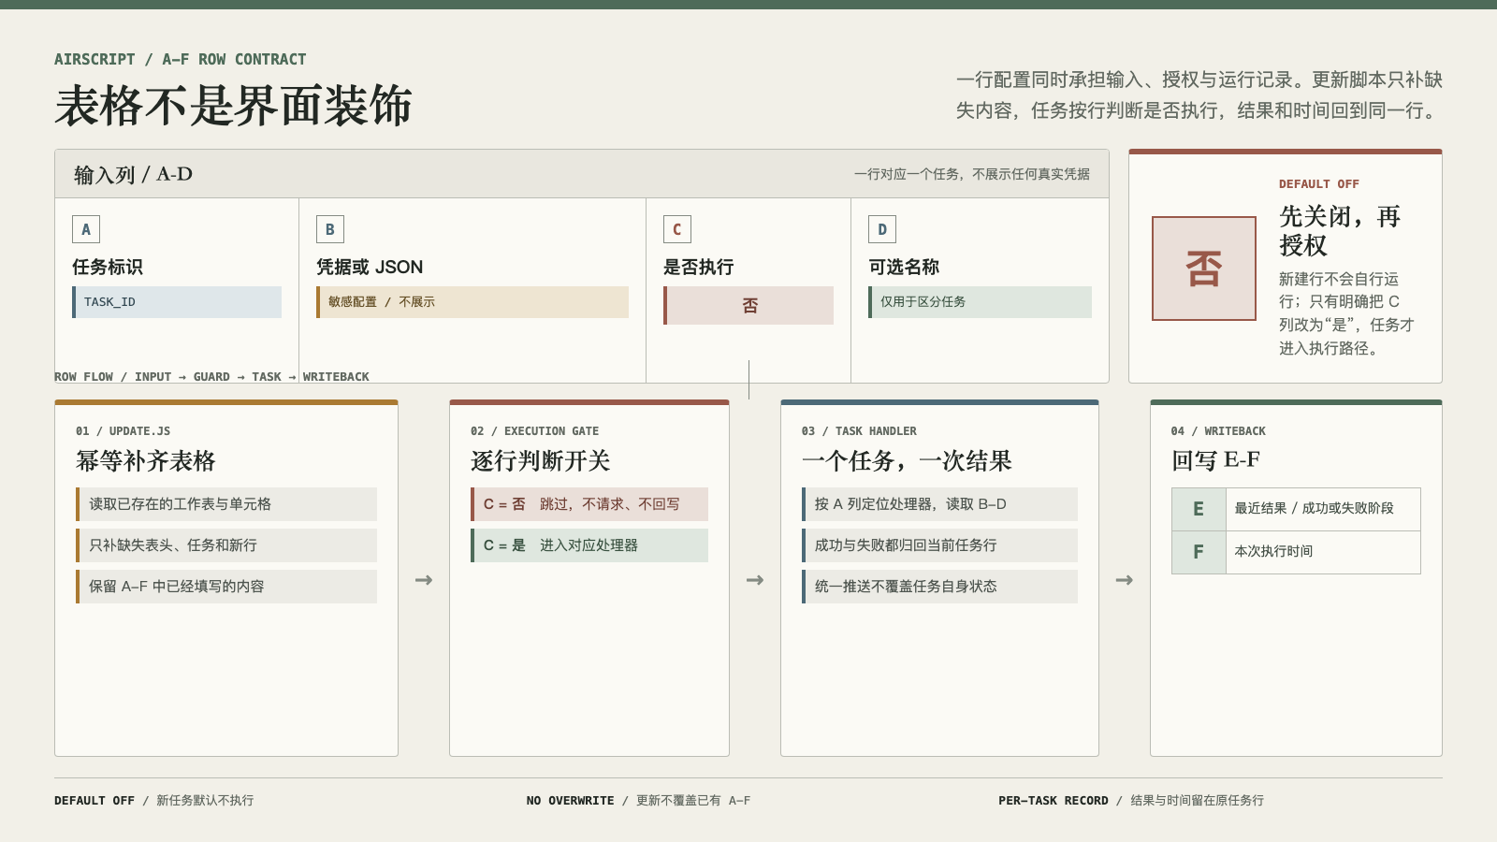This screenshot has height=842, width=1497.
Task: Click the 本次执行时间 cell
Action: pos(1323,552)
